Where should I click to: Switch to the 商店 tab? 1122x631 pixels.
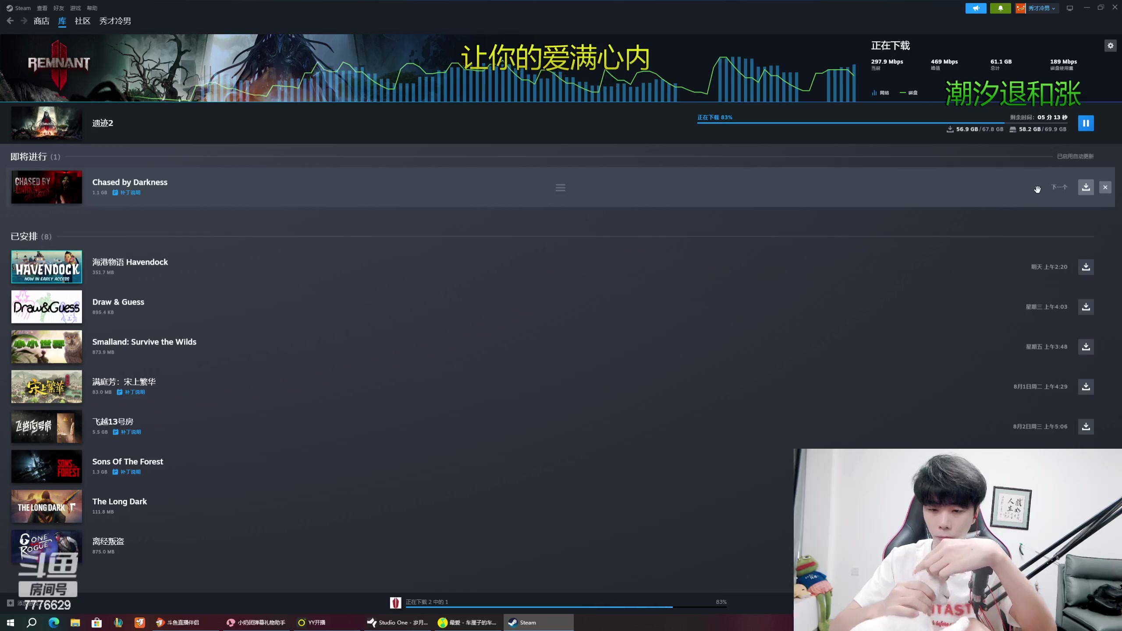pos(41,21)
